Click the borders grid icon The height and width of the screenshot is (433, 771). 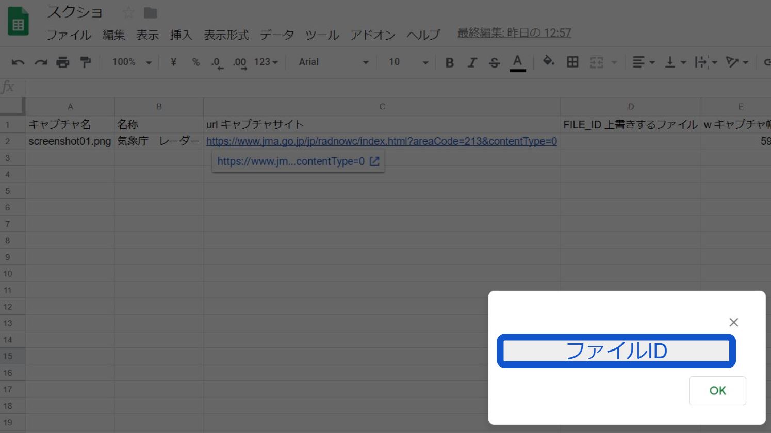(x=572, y=62)
